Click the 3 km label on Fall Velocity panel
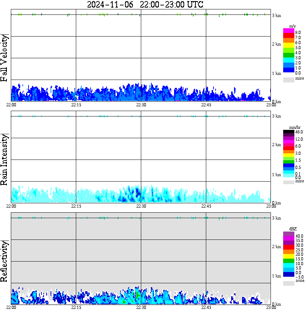The width and height of the screenshot is (307, 314). (x=276, y=16)
